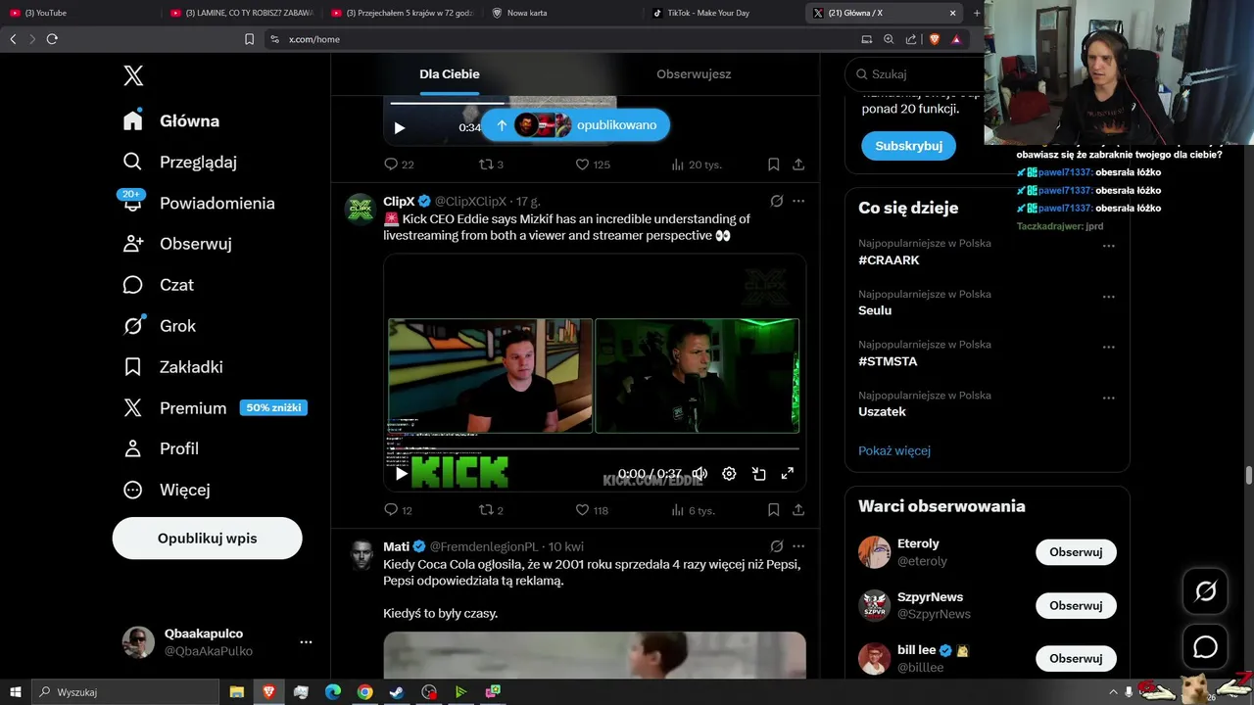The height and width of the screenshot is (705, 1254).
Task: Open video settings gear on Kick clip
Action: [729, 474]
